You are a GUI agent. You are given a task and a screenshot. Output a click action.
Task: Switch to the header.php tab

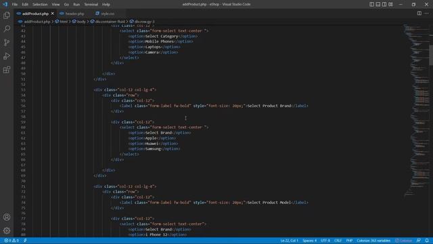pos(74,14)
